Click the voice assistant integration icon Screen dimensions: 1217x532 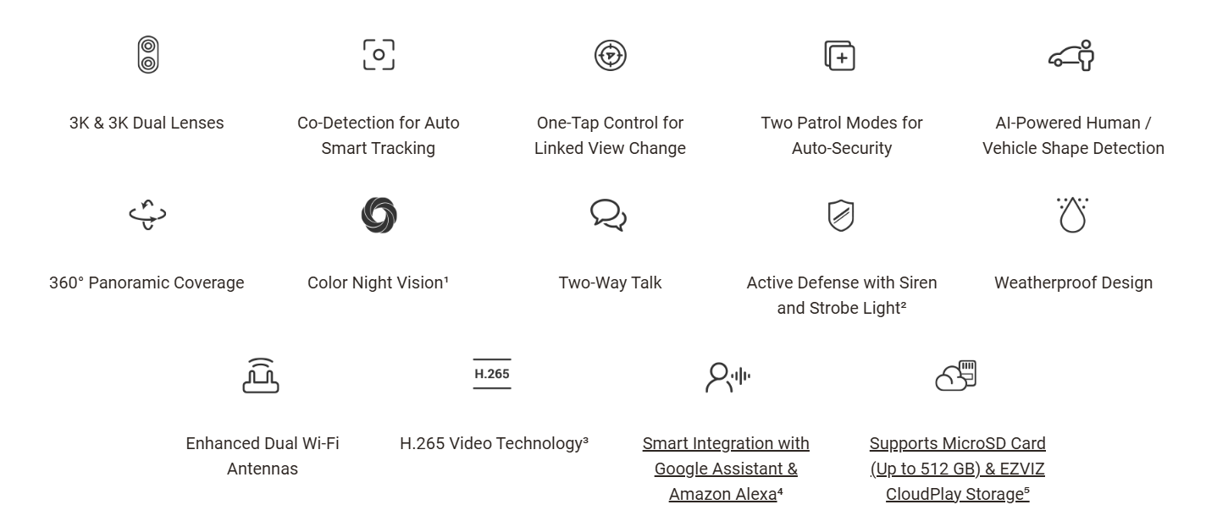click(x=727, y=376)
